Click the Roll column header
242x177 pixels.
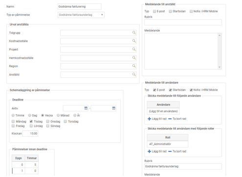(x=168, y=137)
